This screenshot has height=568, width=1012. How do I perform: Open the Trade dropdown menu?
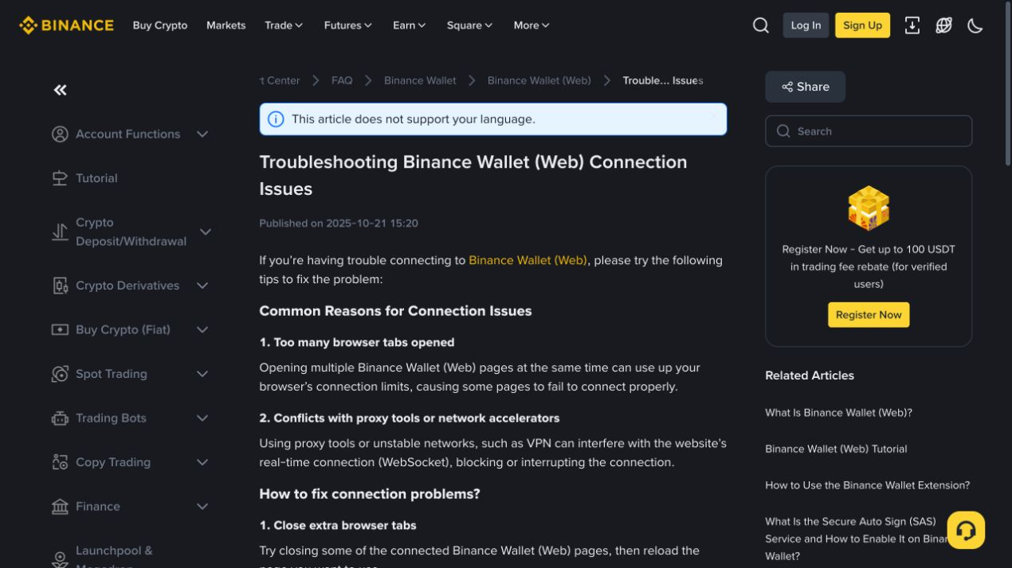284,25
